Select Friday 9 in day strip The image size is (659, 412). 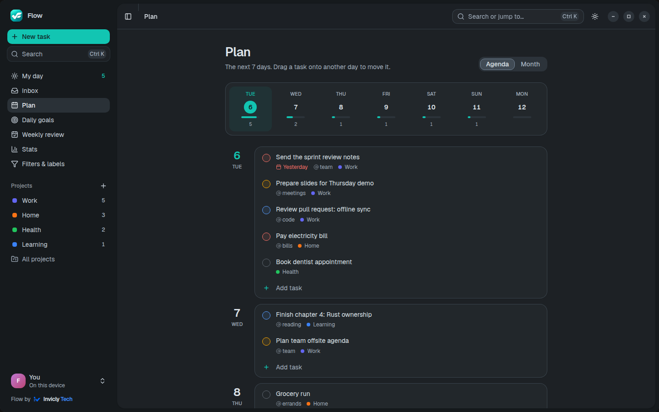coord(386,109)
